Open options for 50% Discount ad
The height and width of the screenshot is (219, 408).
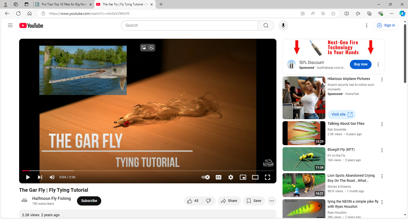coord(378,64)
